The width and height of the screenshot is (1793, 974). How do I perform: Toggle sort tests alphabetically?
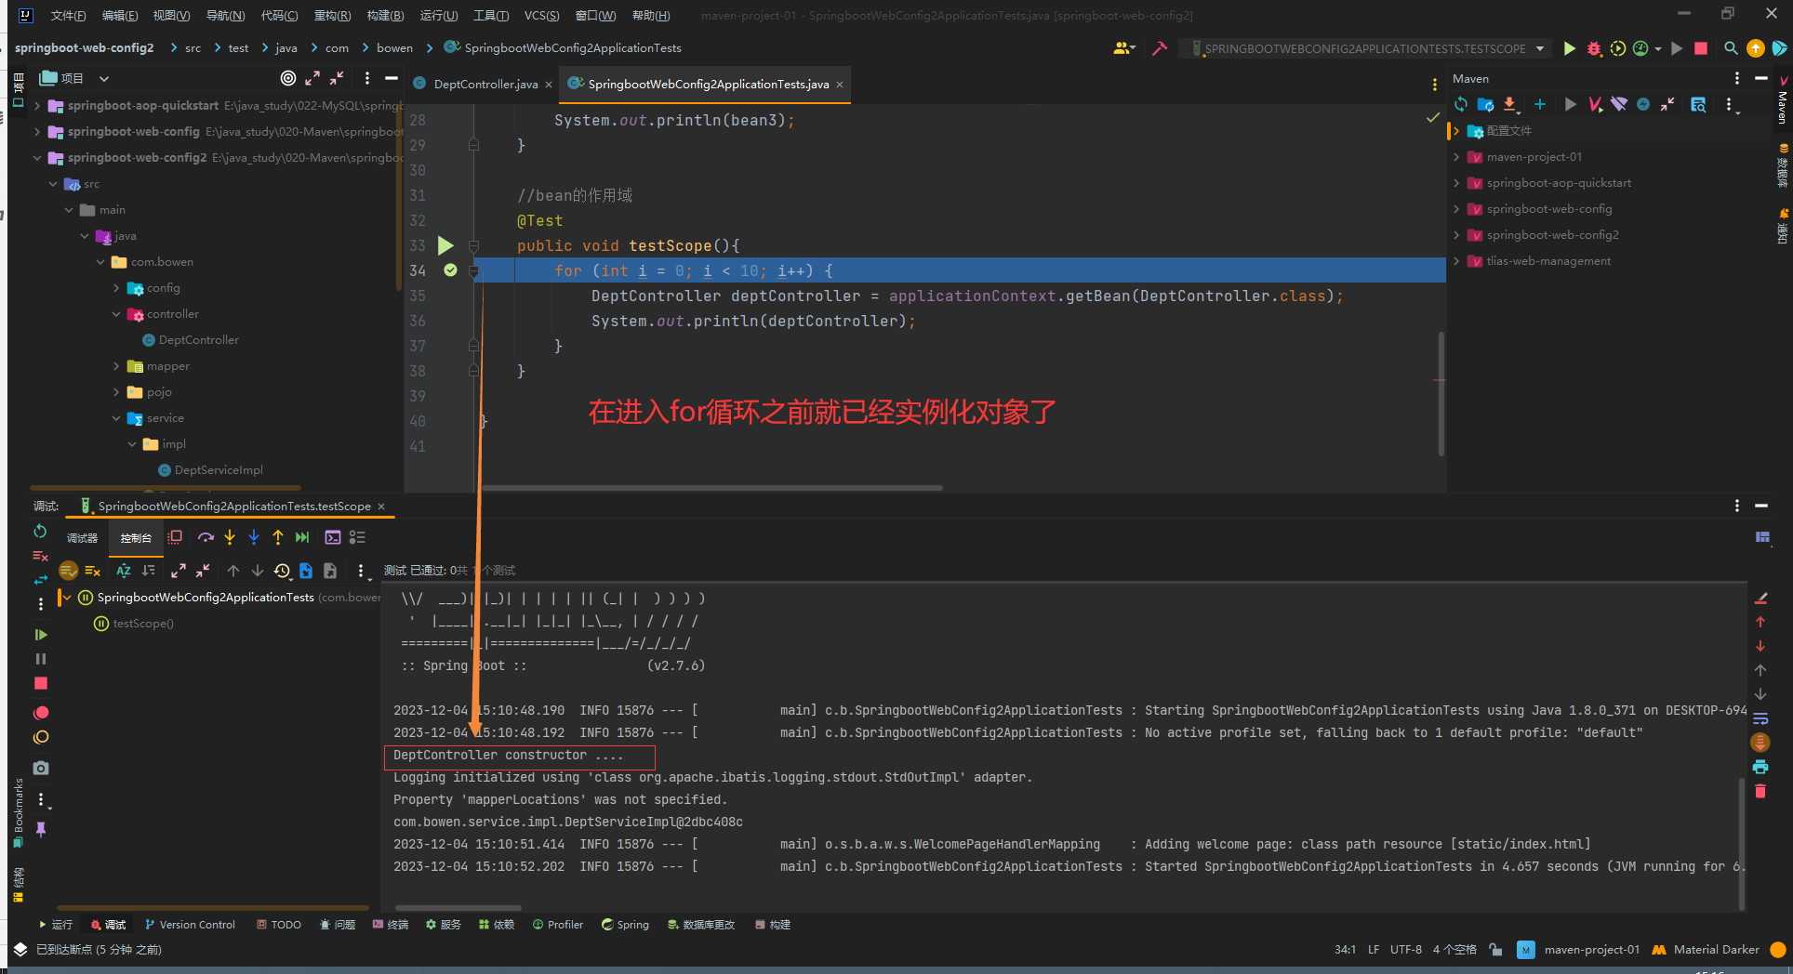pyautogui.click(x=123, y=571)
